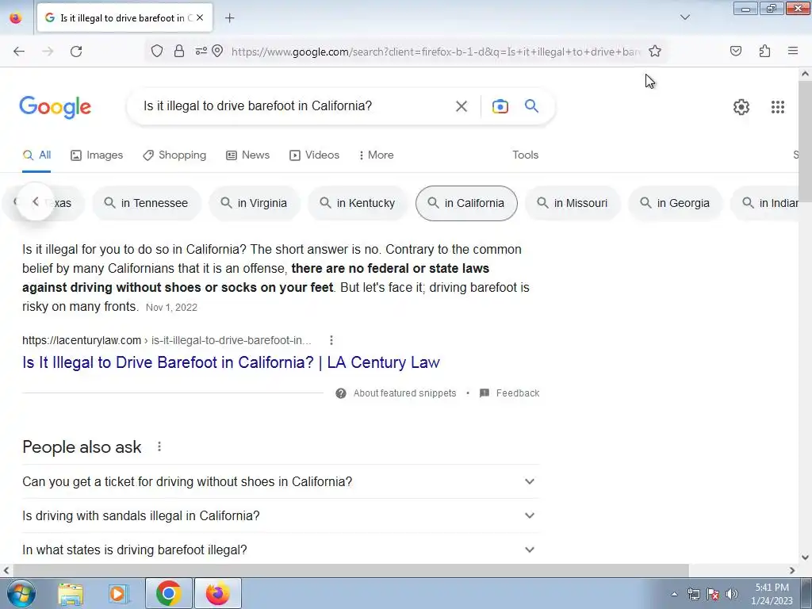Viewport: 812px width, 609px height.
Task: Save the page to Pocket with the Pocket icon
Action: 736,51
